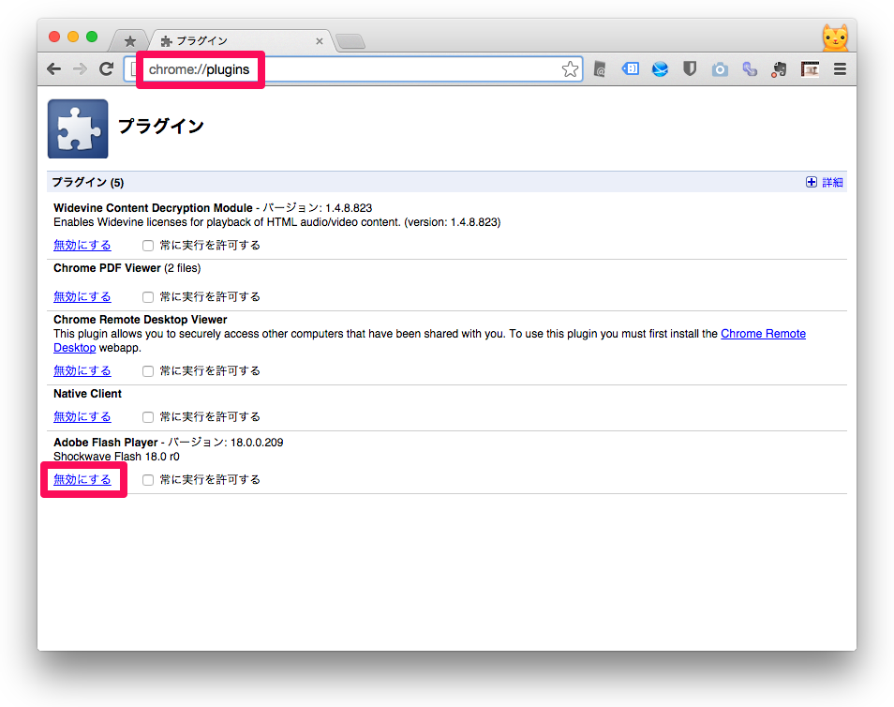Tick always allow checkbox for Adobe Flash Player
This screenshot has height=707, width=894.
point(148,480)
